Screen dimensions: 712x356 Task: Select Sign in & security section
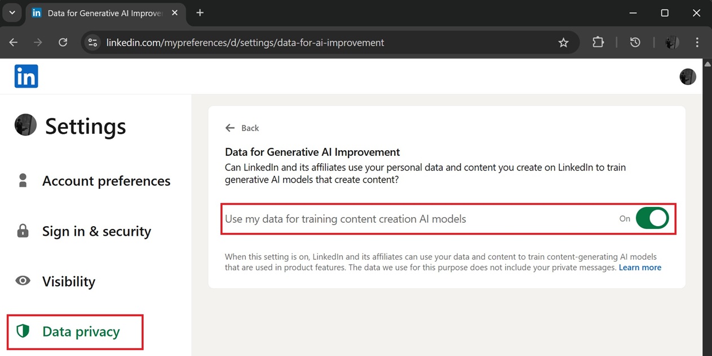point(96,231)
